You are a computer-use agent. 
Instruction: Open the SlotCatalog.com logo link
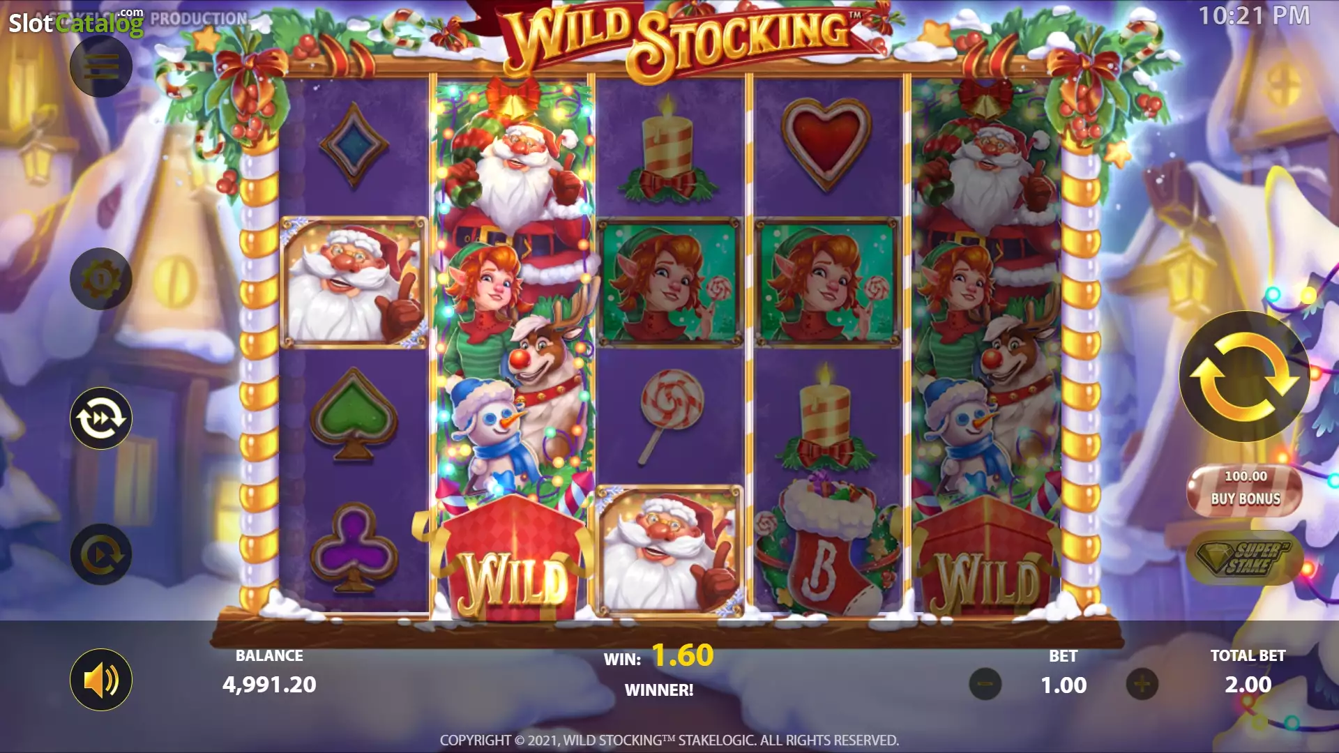(x=75, y=22)
